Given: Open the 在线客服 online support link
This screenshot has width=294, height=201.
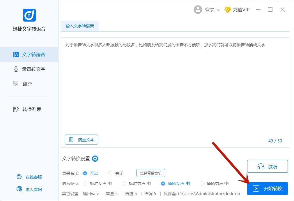Looking at the screenshot, I should click(29, 177).
